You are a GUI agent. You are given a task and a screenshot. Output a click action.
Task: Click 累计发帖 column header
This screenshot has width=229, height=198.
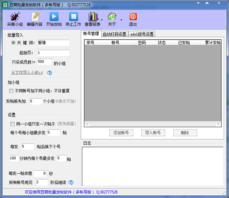coord(210,43)
